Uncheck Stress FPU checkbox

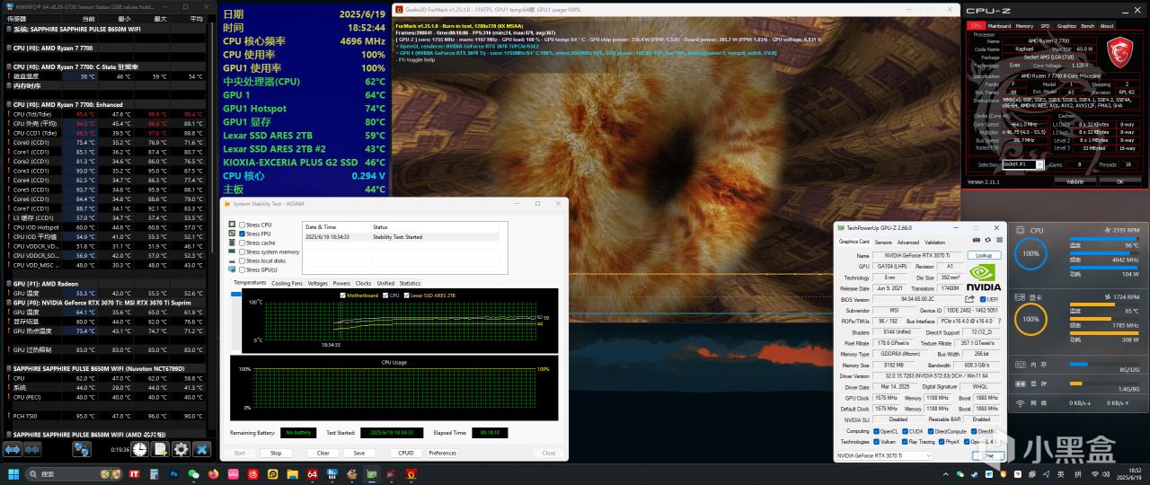coord(242,234)
